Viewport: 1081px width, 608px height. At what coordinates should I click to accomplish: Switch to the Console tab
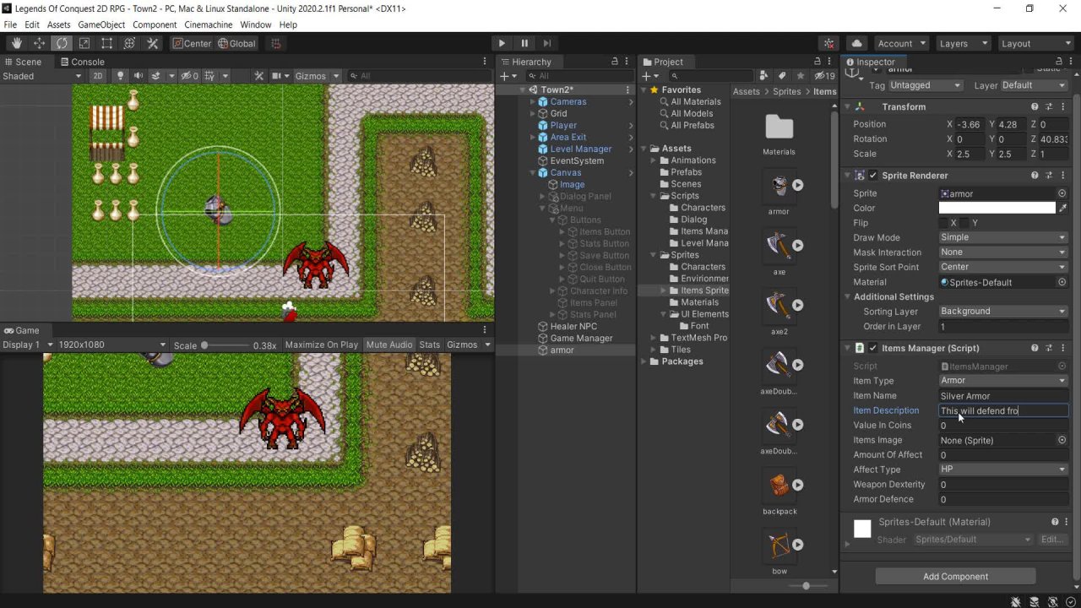pos(83,62)
